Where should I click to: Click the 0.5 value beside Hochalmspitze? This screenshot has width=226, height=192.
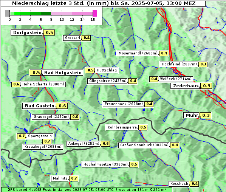[x=134, y=165]
